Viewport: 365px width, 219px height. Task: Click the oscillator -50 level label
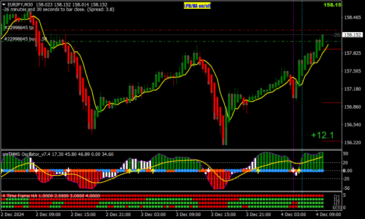pyautogui.click(x=346, y=188)
